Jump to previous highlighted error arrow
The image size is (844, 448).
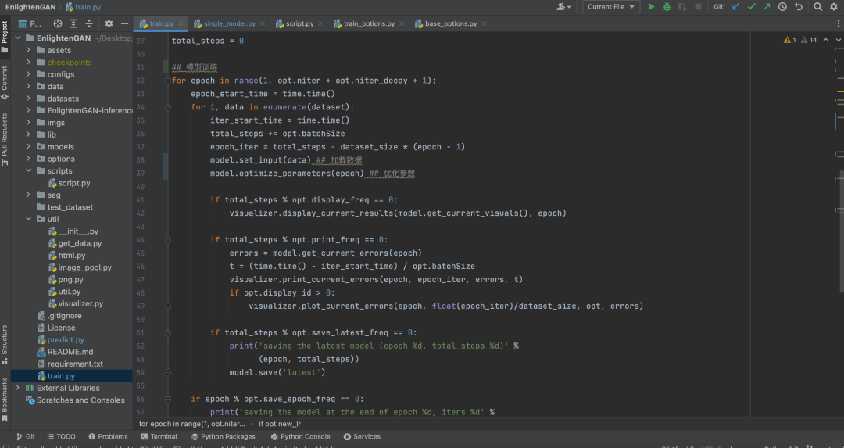tap(826, 40)
